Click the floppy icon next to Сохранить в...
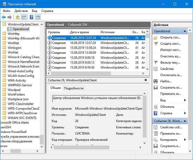The width and height of the screenshot is (193, 160). pos(156,146)
